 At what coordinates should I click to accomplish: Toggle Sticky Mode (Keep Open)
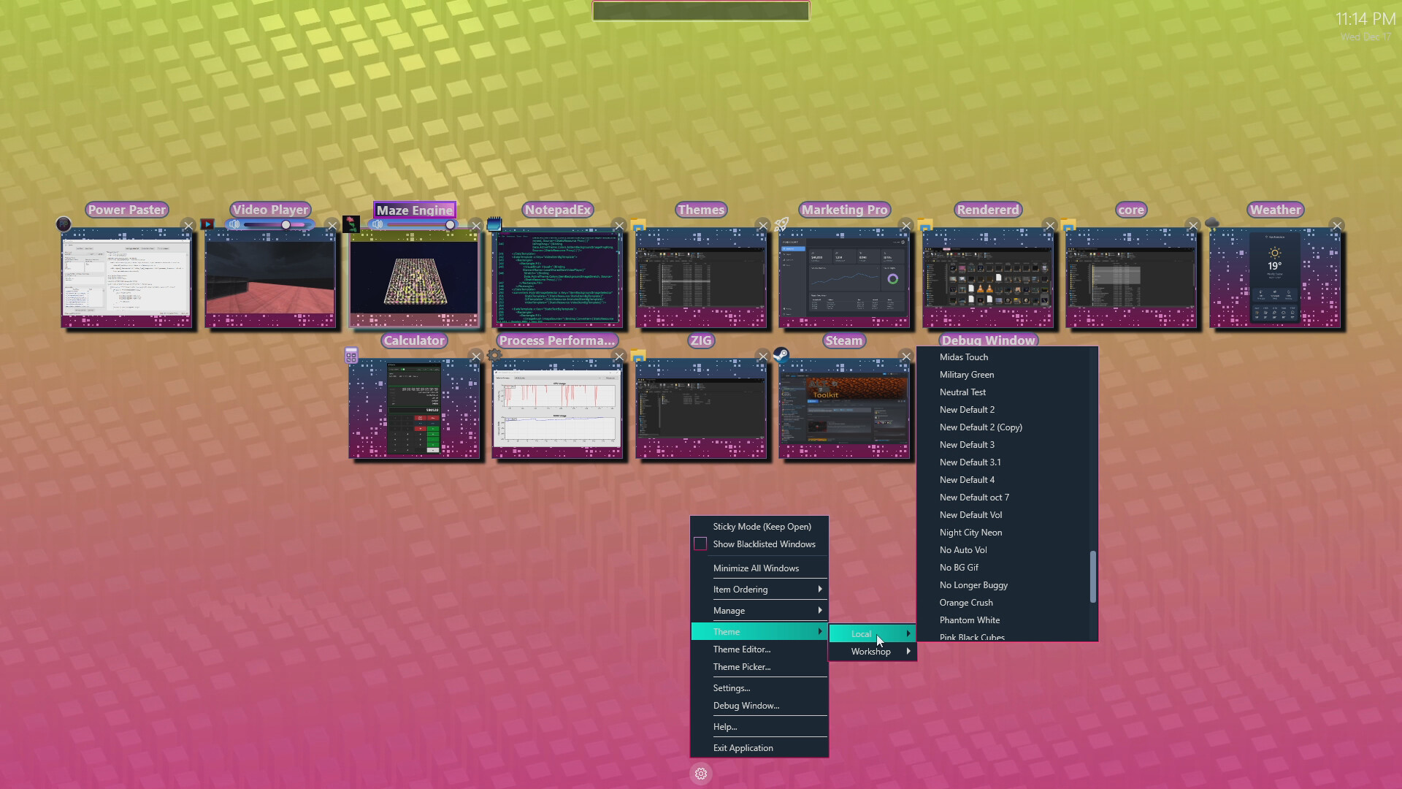[x=762, y=526]
